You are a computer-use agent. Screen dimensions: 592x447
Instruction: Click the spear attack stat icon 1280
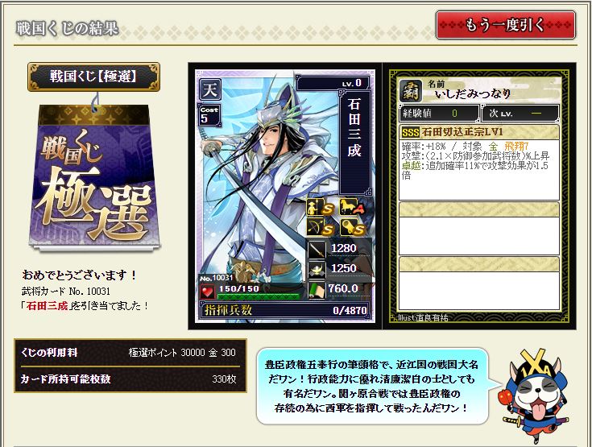317,249
